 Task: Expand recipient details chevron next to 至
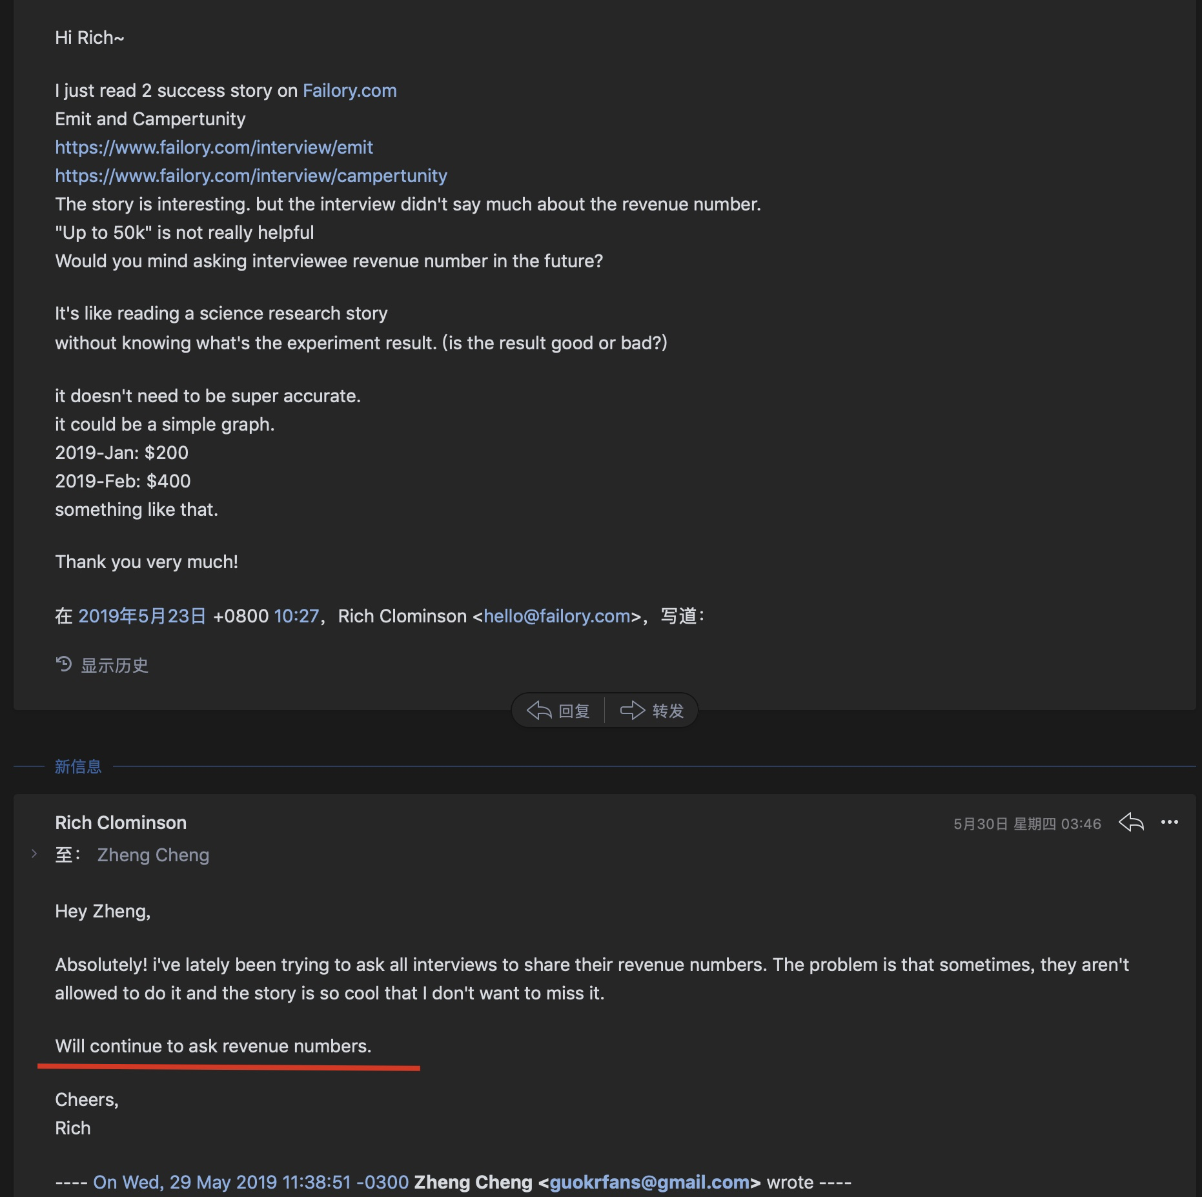(x=34, y=854)
